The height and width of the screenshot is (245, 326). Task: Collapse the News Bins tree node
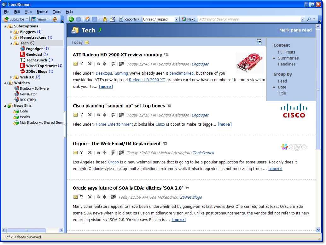[x=5, y=106]
